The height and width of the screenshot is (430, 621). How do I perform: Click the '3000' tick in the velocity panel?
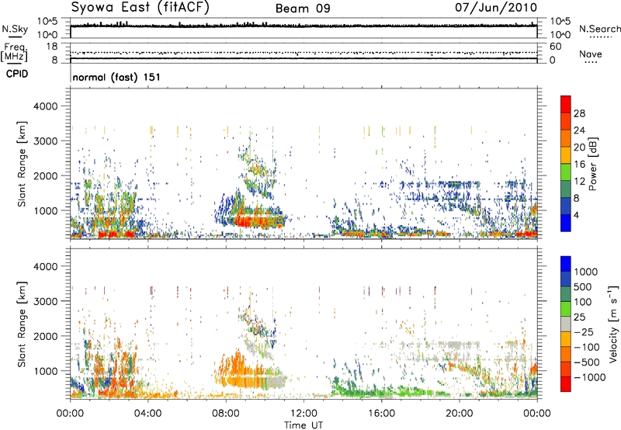pyautogui.click(x=45, y=301)
